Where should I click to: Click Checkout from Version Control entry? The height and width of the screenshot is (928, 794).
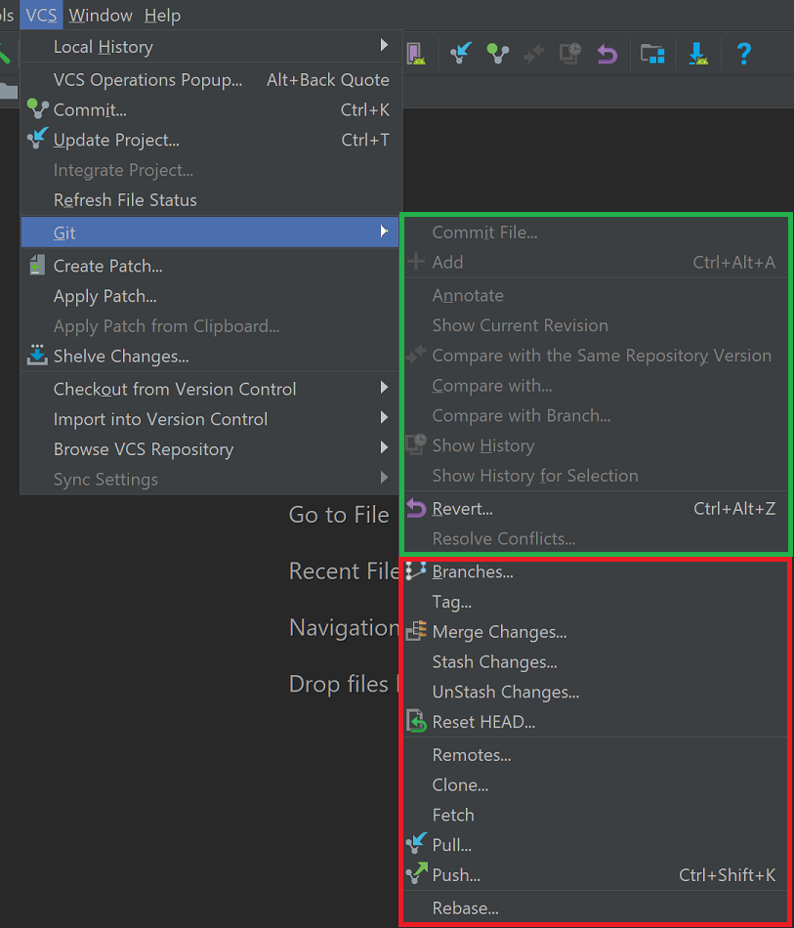(x=211, y=389)
